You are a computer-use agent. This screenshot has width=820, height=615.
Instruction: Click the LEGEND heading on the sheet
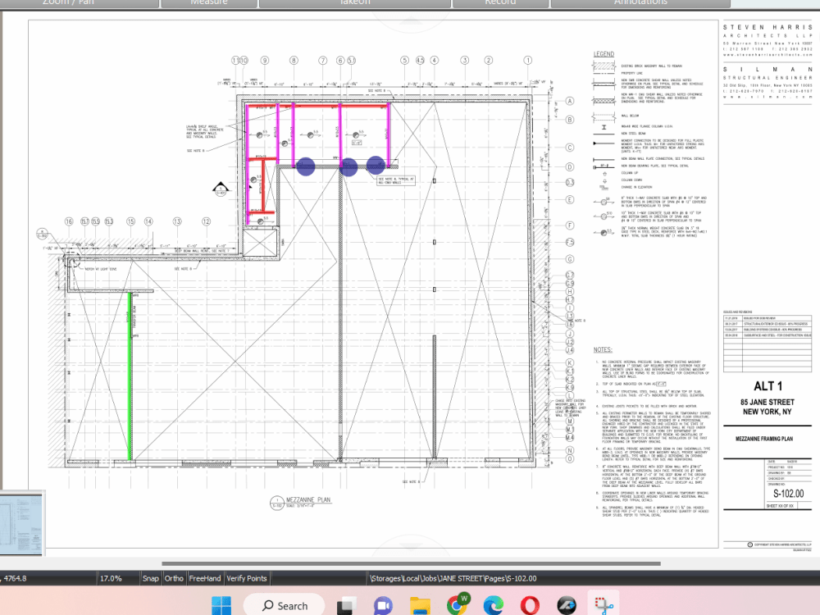coord(604,54)
